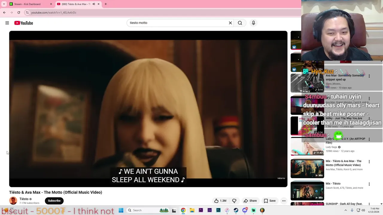Click the microphone tray icon

pos(352,210)
